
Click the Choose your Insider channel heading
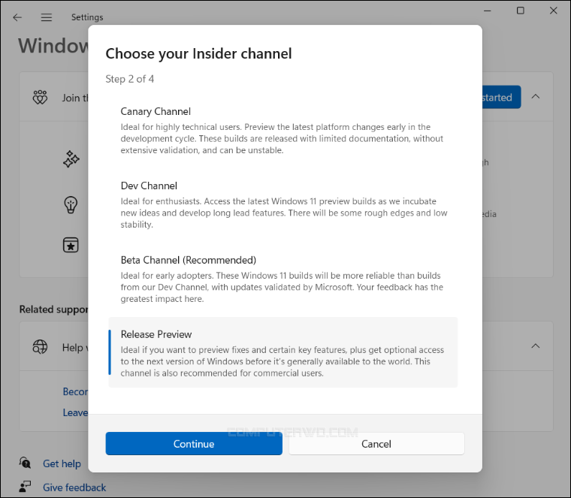click(198, 53)
